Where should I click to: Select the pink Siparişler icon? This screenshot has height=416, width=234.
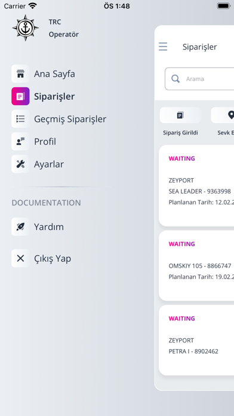20,96
